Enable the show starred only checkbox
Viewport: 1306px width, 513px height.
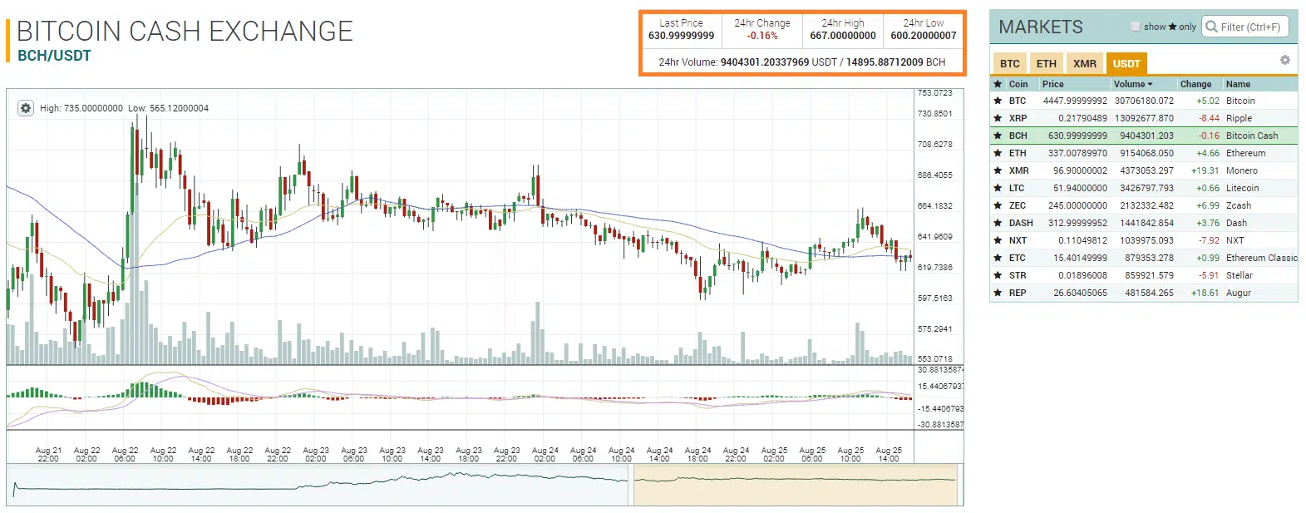coord(1136,27)
